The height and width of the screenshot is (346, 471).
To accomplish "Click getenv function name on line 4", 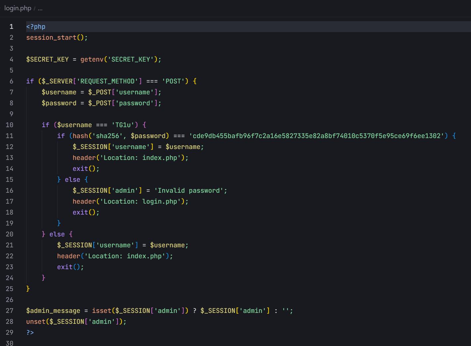I will (92, 59).
